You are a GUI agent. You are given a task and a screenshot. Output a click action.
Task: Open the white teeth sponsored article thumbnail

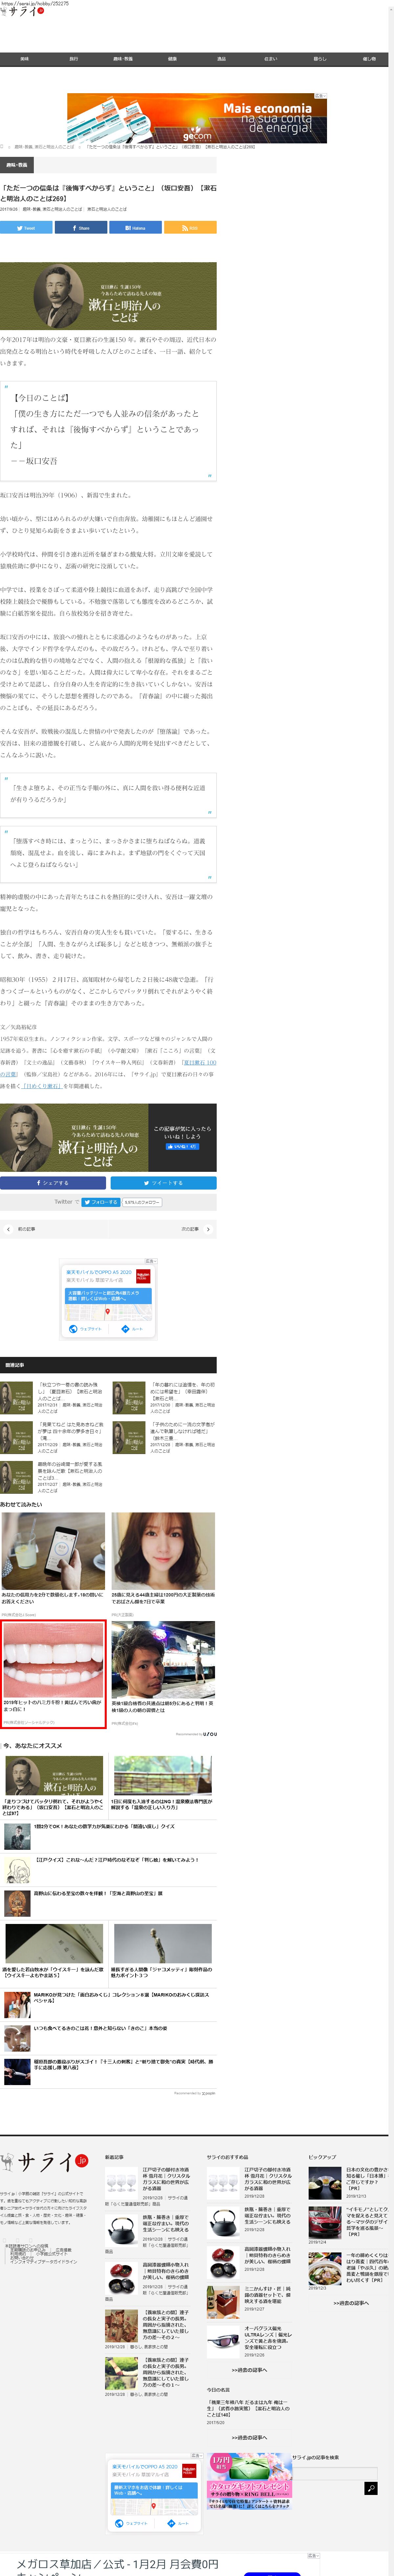[53, 1660]
